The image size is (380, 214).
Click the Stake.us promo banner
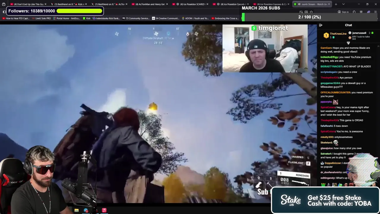tap(325, 201)
